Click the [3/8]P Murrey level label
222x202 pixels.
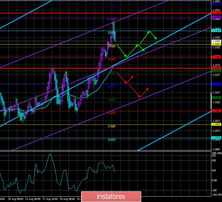pyautogui.click(x=112, y=99)
